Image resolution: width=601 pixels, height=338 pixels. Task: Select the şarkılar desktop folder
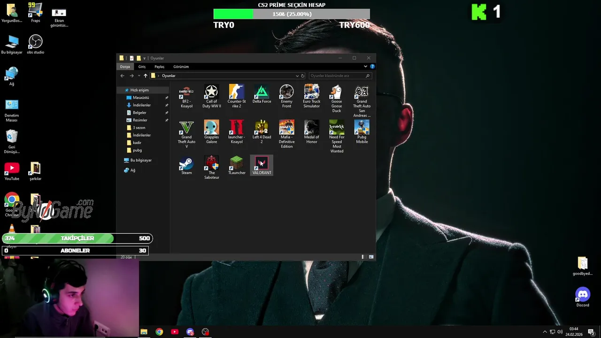point(35,171)
